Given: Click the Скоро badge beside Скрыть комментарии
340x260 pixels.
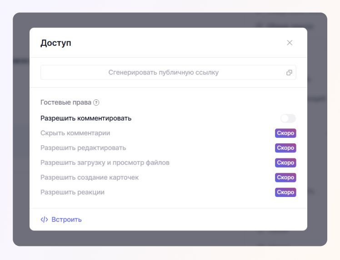Looking at the screenshot, I should 285,133.
